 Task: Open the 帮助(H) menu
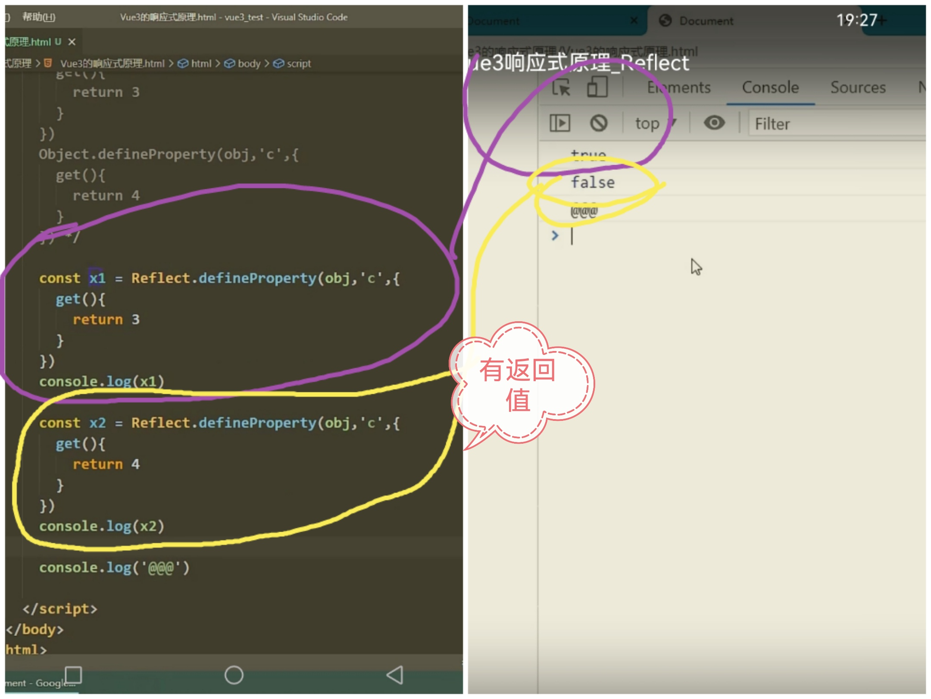click(x=38, y=17)
